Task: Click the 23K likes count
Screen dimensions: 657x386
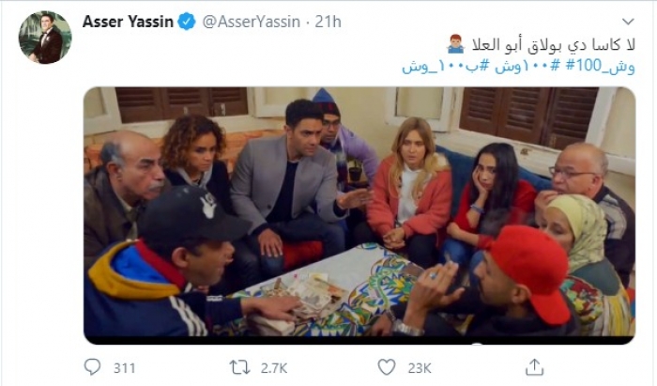Action: coord(420,368)
